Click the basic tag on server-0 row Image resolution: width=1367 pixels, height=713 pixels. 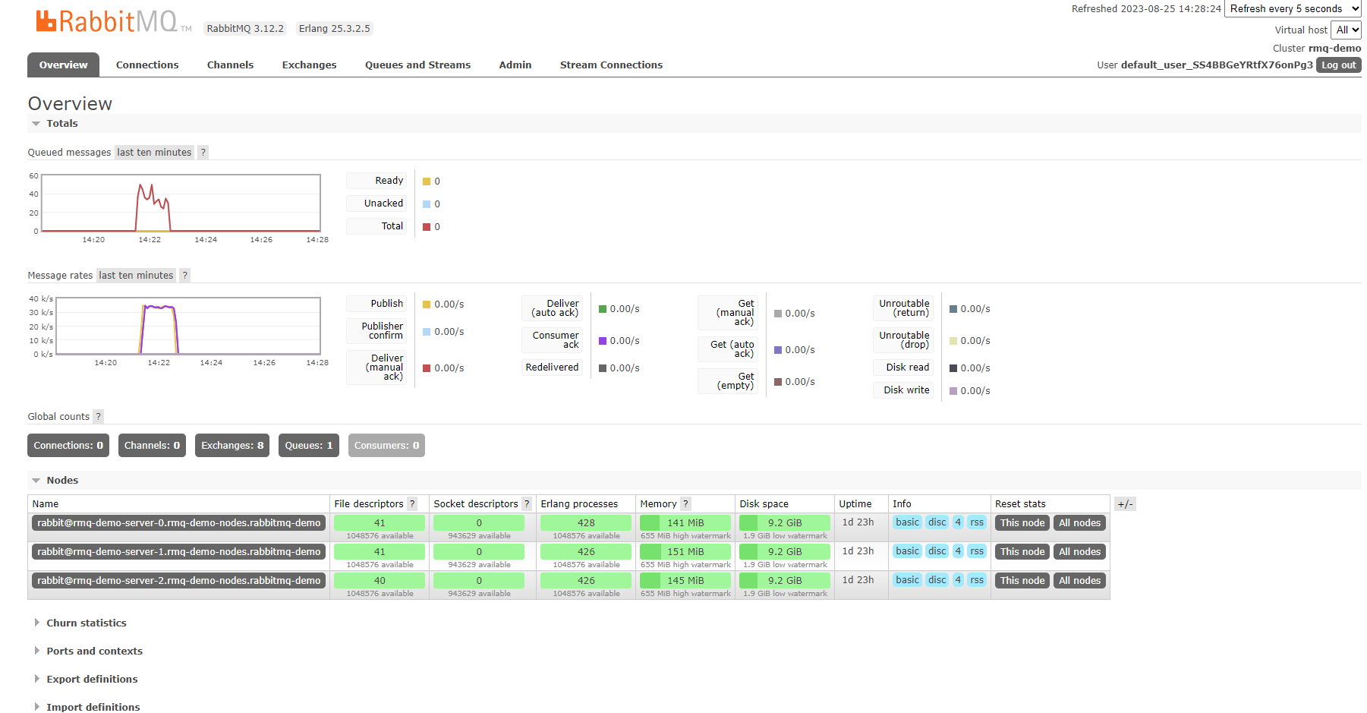(907, 522)
